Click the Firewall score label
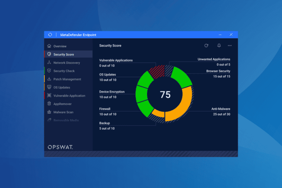The image size is (282, 188). click(105, 109)
